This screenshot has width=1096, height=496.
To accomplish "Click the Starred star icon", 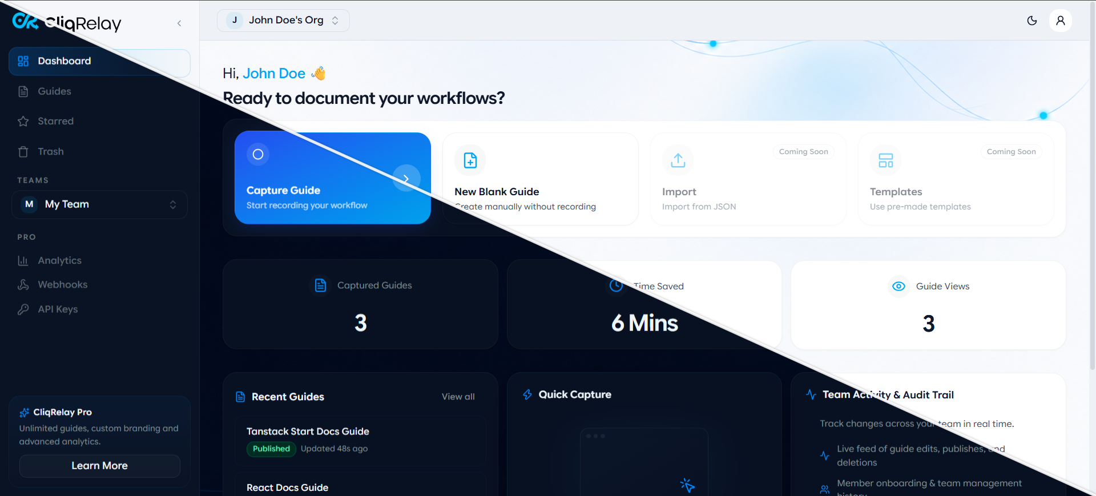I will [x=23, y=121].
